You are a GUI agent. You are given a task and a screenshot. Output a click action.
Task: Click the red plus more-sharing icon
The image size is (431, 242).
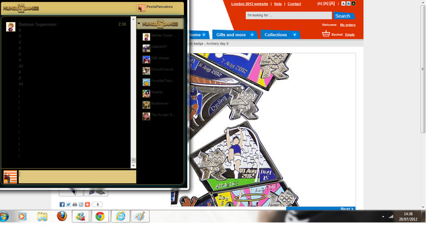tap(87, 204)
